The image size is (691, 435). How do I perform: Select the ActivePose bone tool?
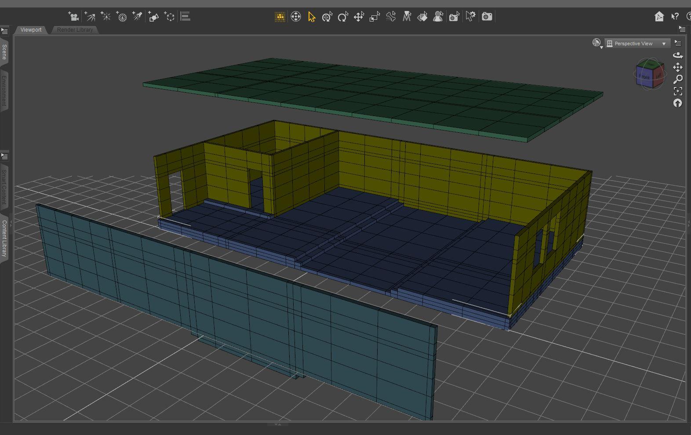coord(391,17)
